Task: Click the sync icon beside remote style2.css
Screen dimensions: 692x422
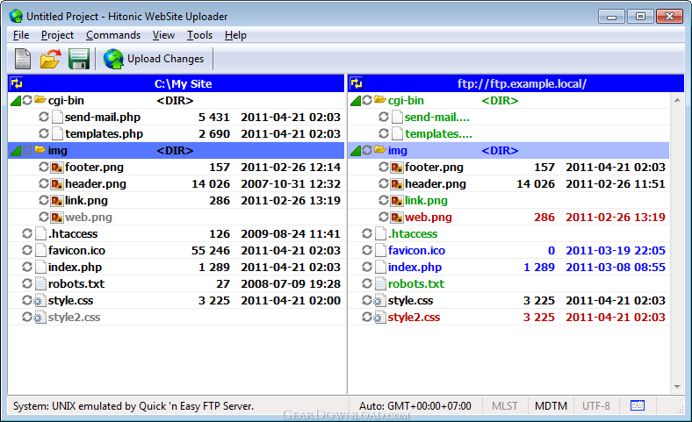Action: [367, 317]
